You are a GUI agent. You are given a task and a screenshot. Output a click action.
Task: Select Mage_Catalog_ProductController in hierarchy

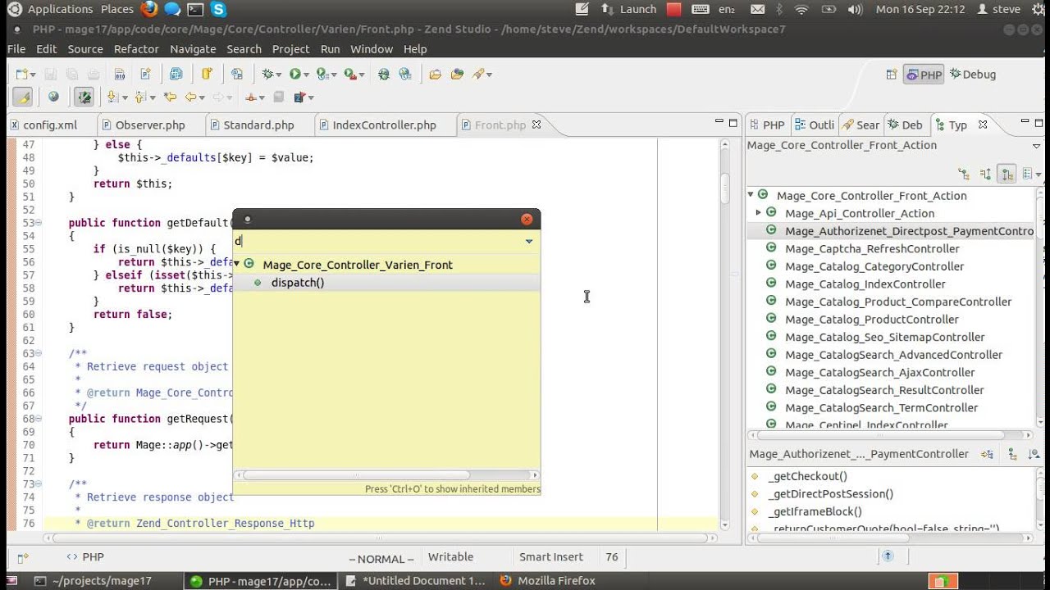pyautogui.click(x=871, y=320)
